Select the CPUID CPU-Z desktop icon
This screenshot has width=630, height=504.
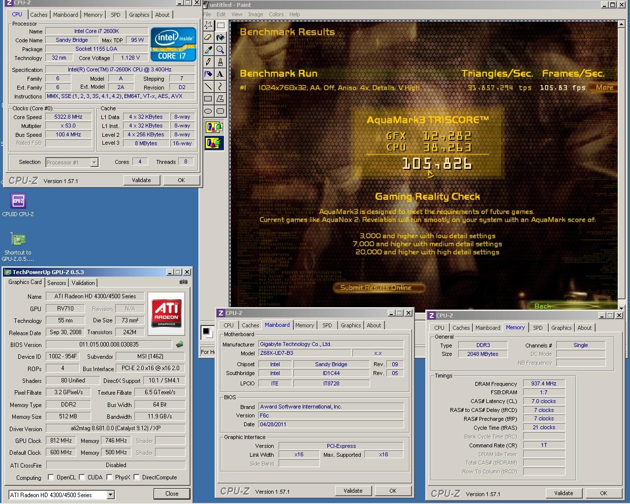(x=18, y=205)
